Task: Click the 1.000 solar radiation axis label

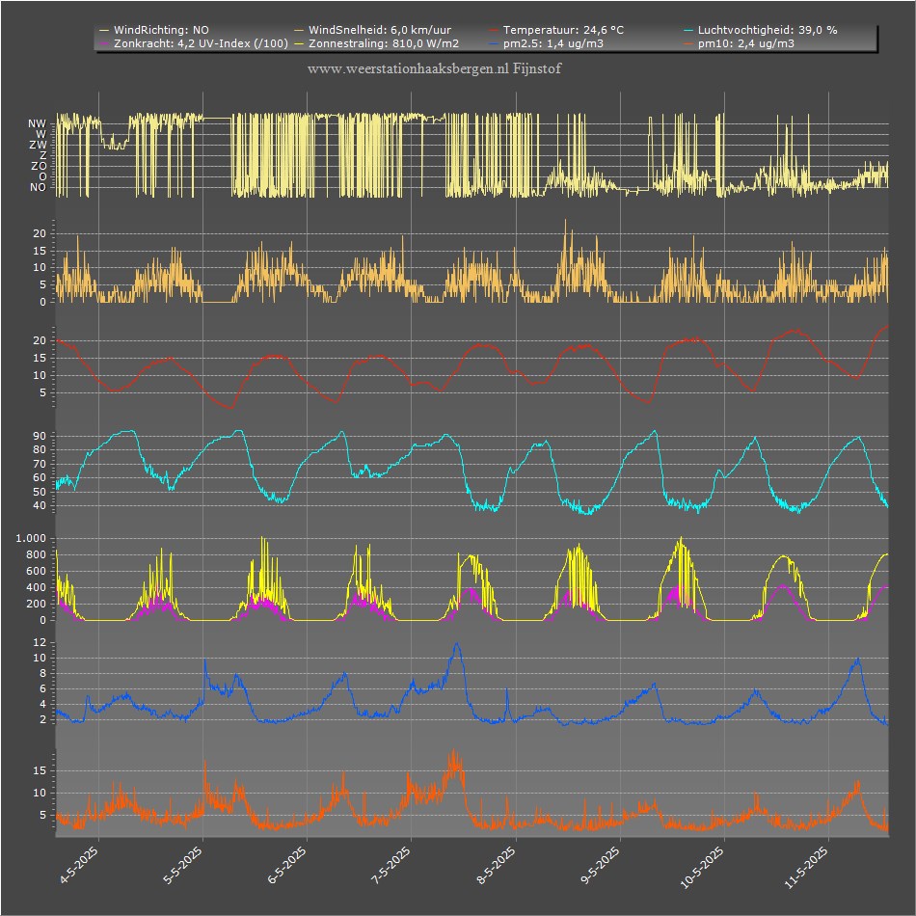Action: pos(32,538)
